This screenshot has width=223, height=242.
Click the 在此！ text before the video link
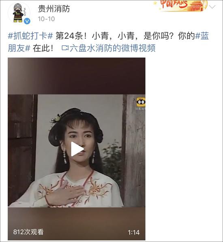pyautogui.click(x=43, y=48)
